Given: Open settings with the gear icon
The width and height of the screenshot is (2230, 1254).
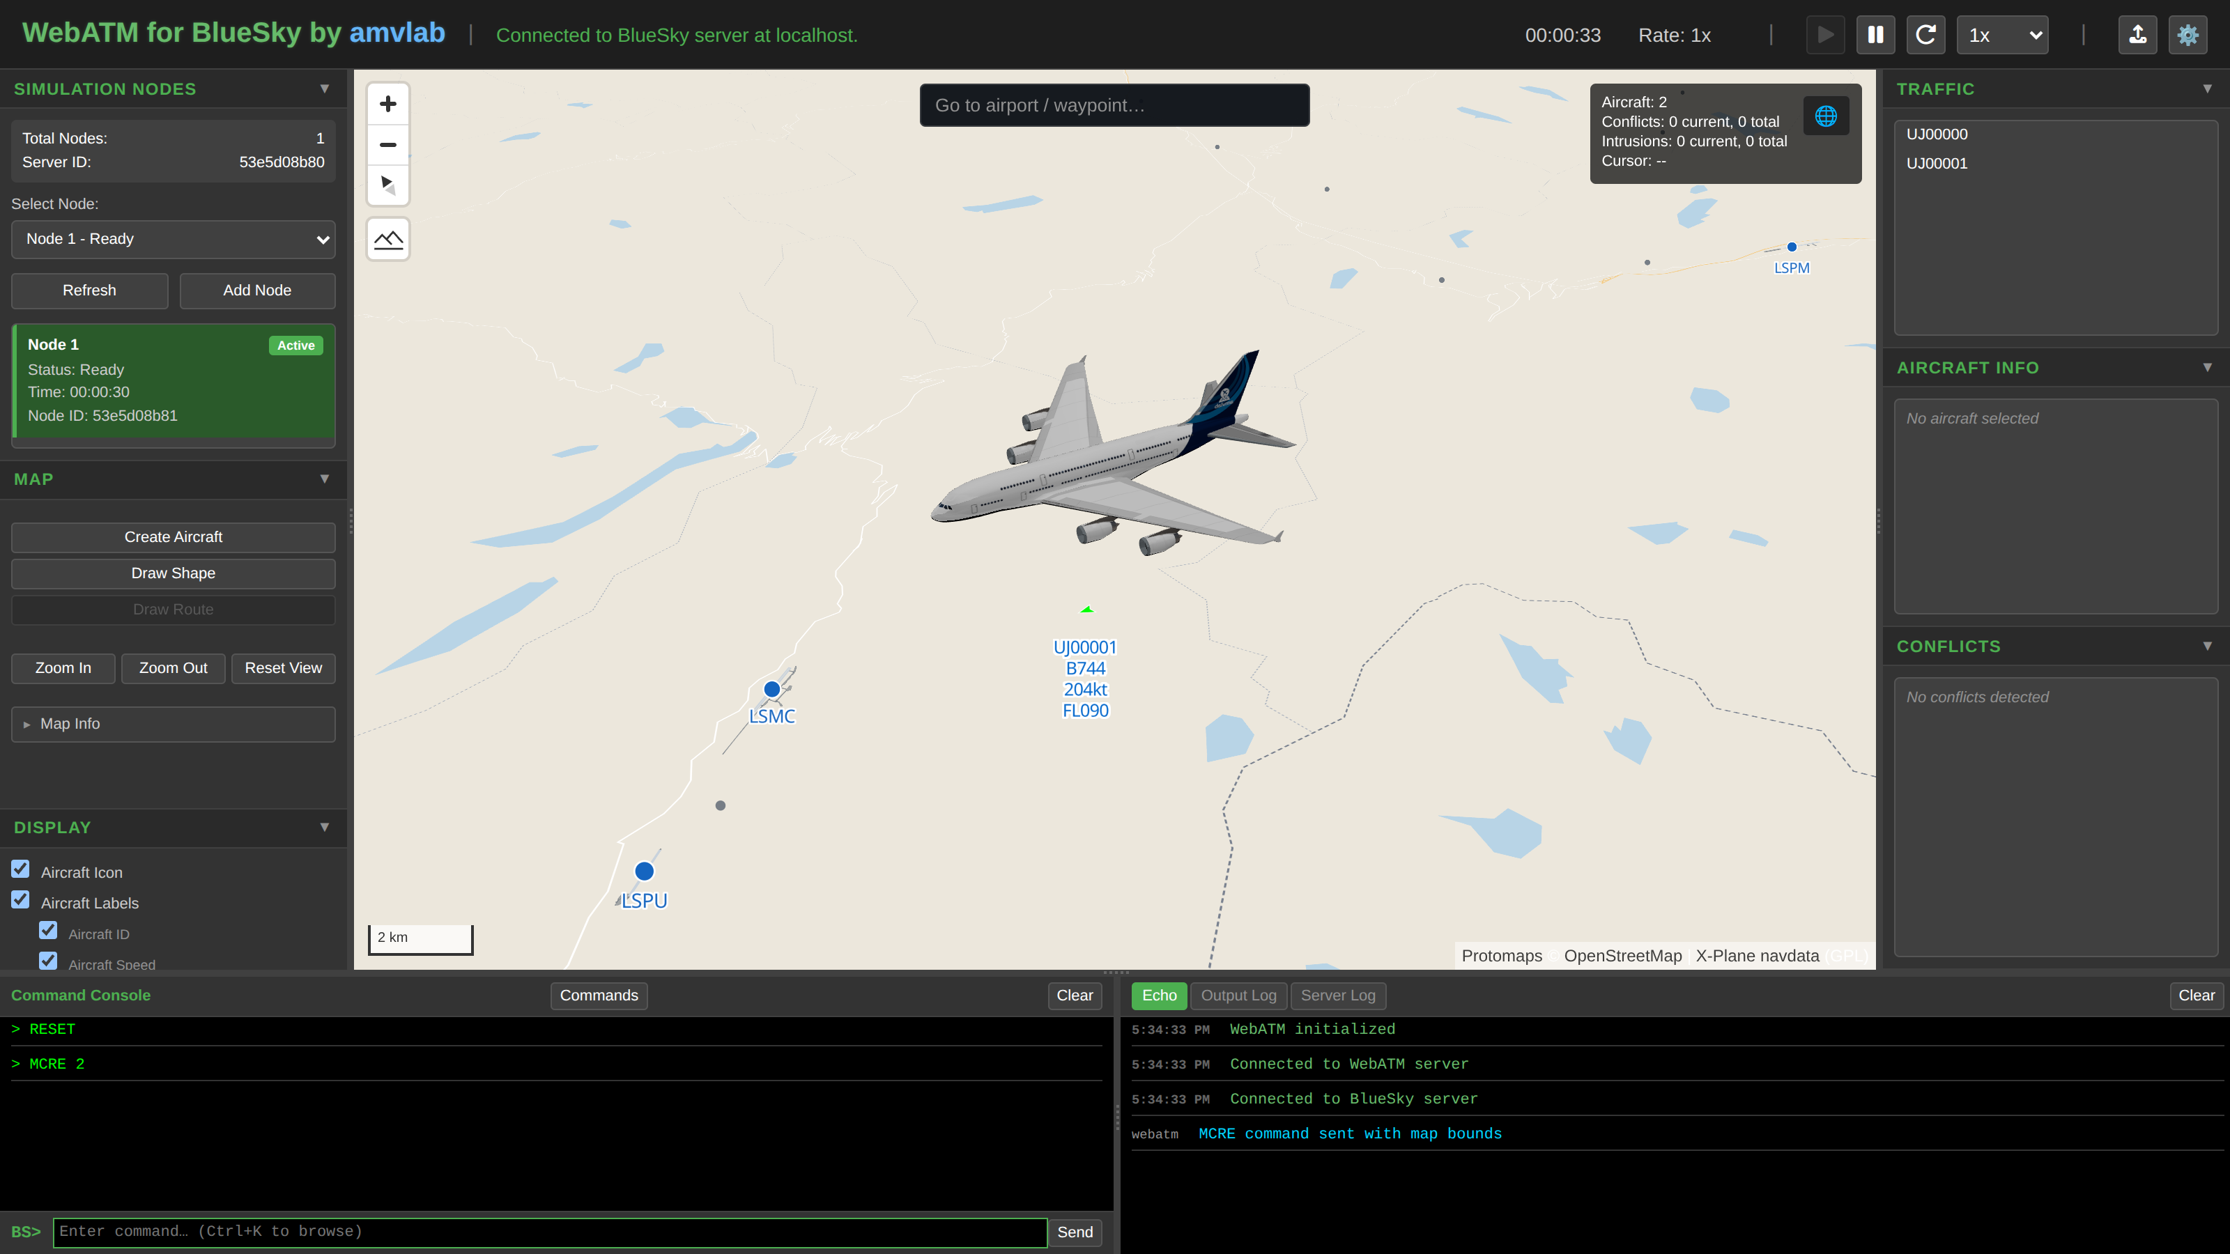Looking at the screenshot, I should [2187, 35].
